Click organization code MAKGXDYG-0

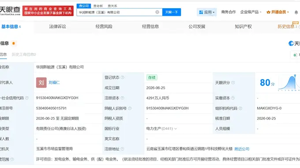click(269, 108)
